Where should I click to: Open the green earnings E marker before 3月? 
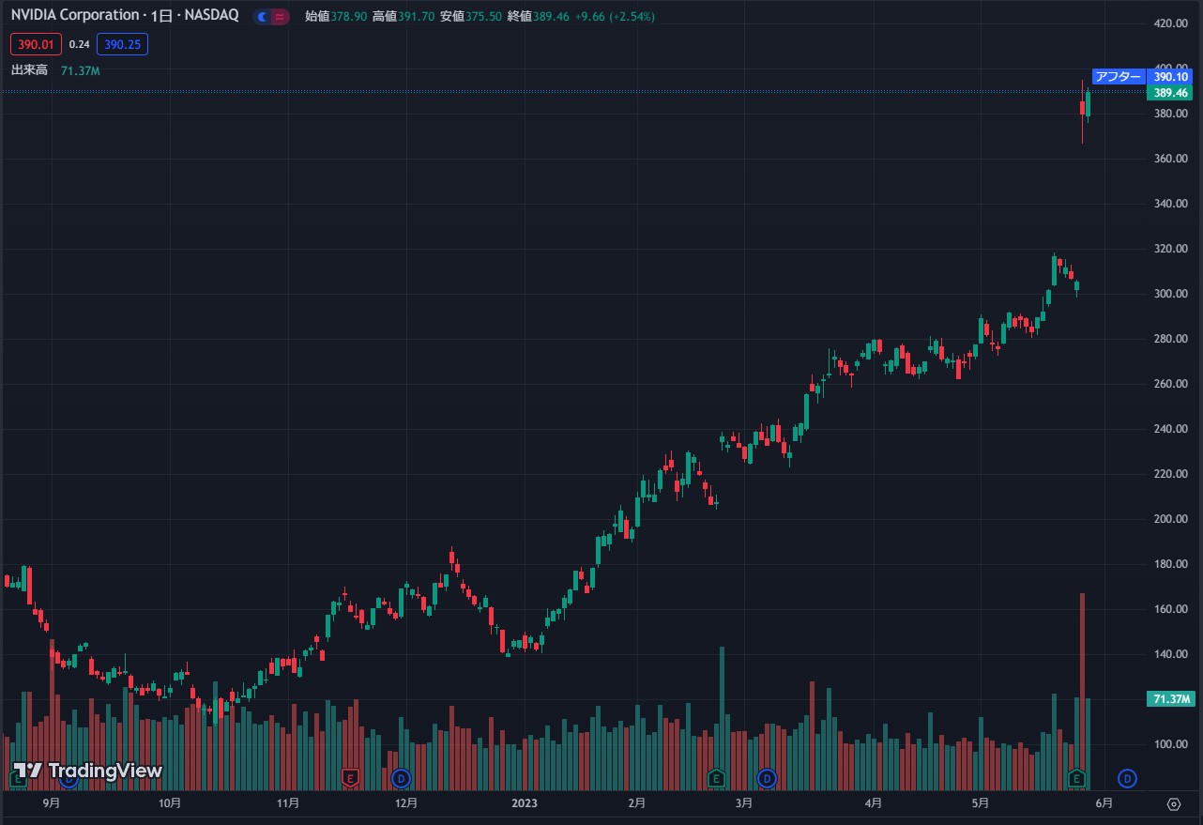point(715,777)
